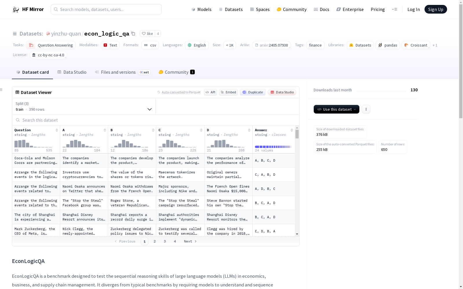Click the left sidebar table-of-contents icon
The height and width of the screenshot is (289, 463).
[x=1, y=90]
